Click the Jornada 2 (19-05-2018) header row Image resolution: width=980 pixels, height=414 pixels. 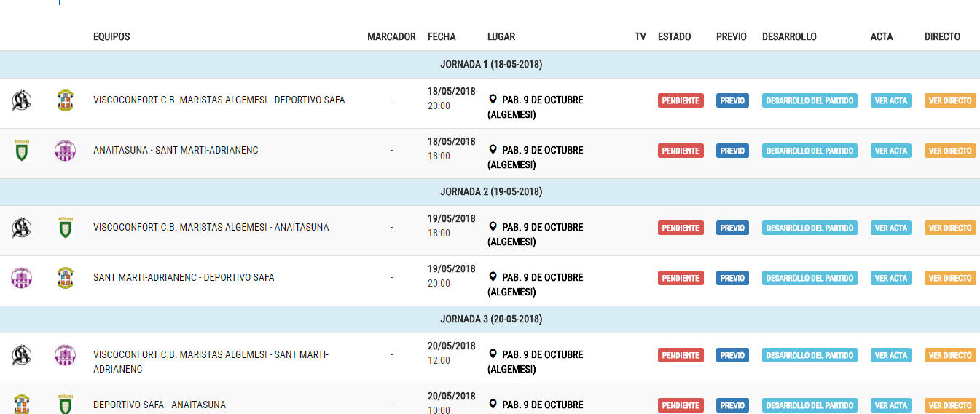coord(490,192)
